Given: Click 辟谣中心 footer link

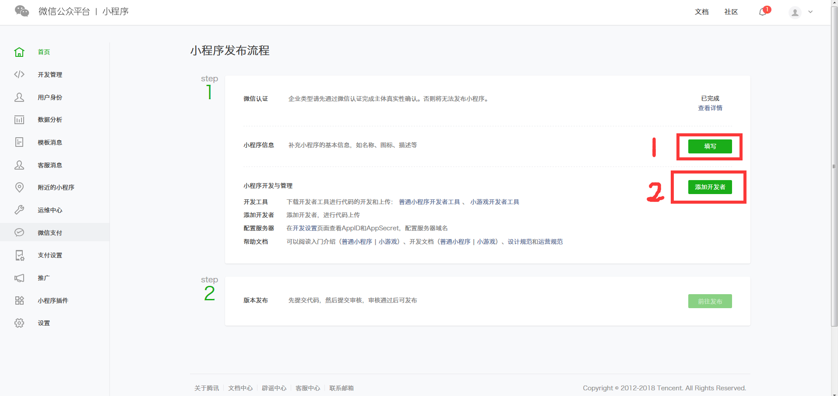Looking at the screenshot, I should [274, 388].
